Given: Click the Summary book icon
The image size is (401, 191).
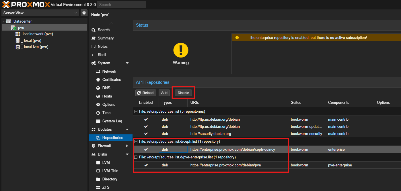Looking at the screenshot, I should click(x=94, y=38).
